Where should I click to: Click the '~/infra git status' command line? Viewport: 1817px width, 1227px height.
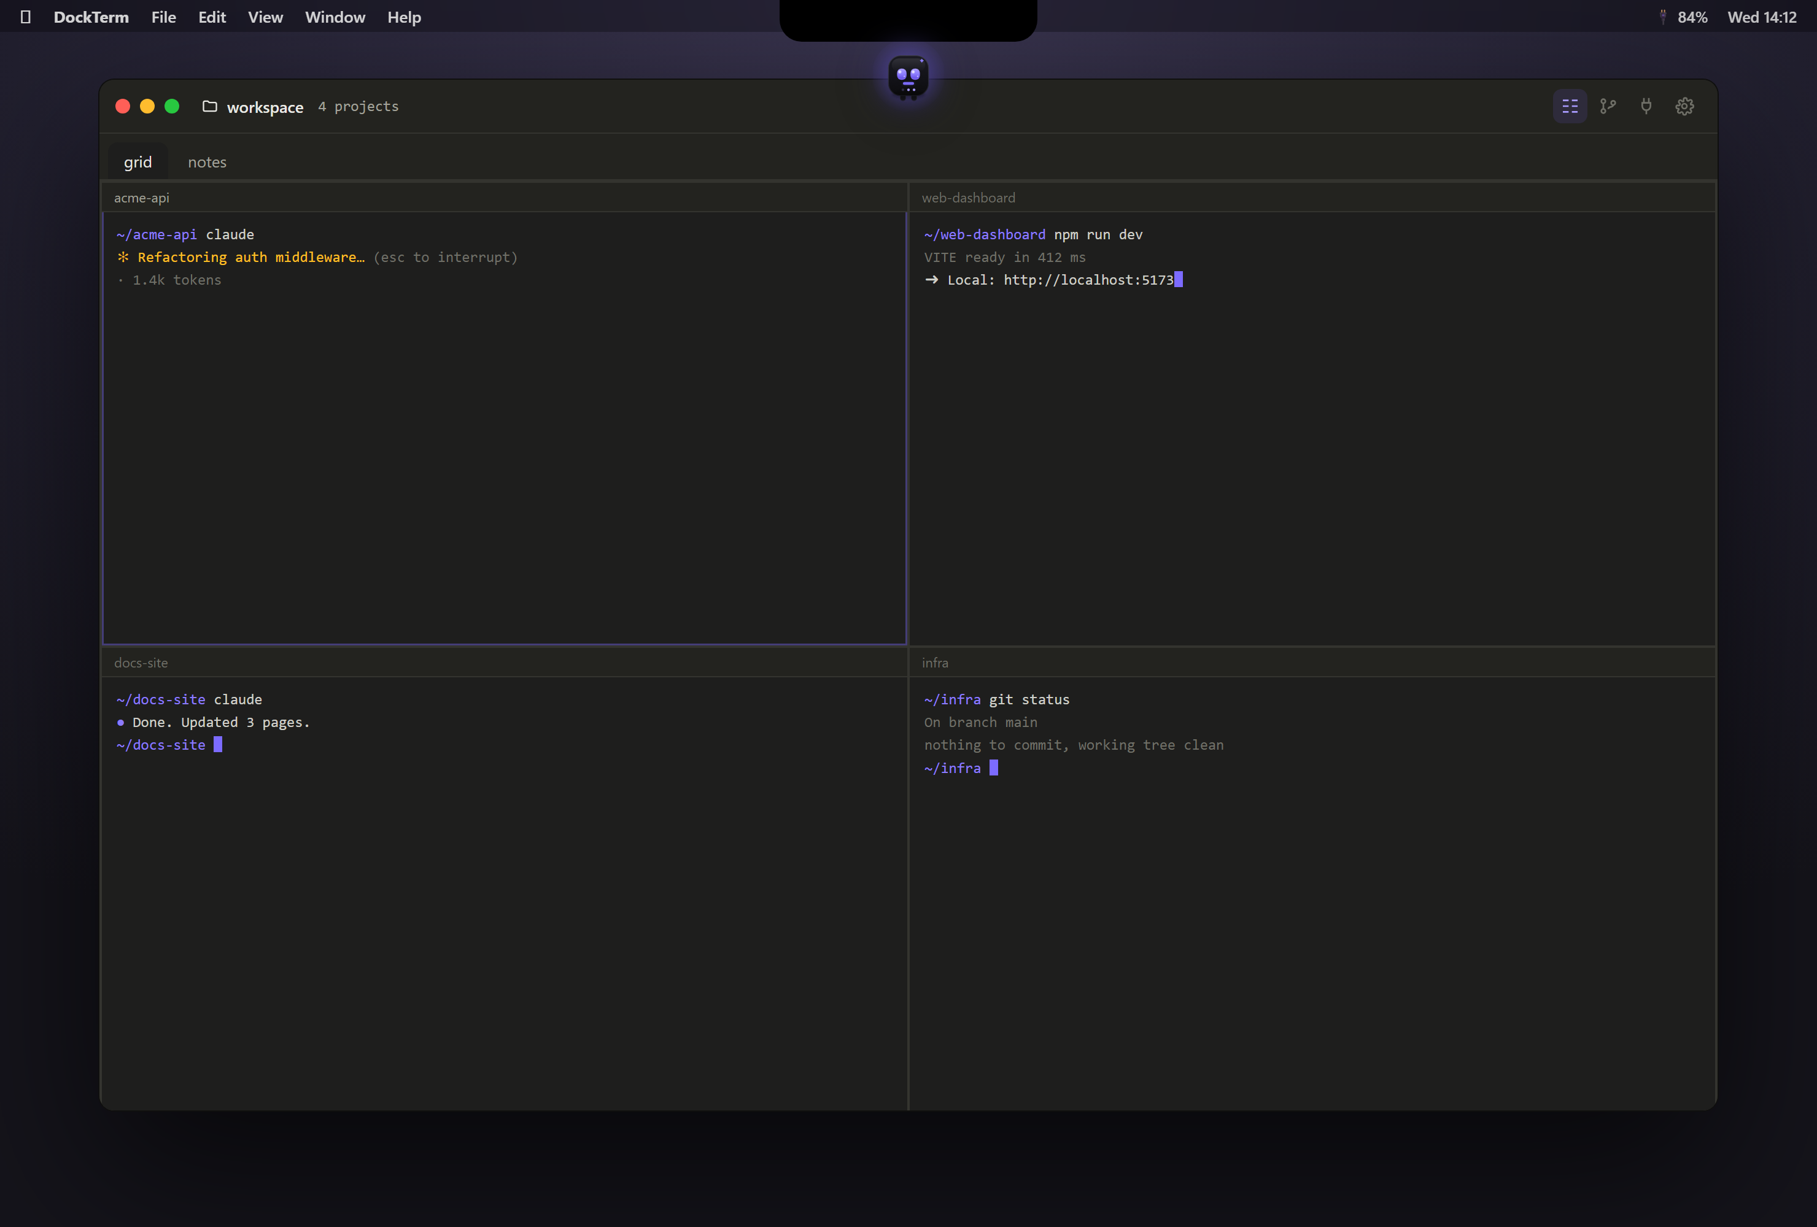coord(996,699)
